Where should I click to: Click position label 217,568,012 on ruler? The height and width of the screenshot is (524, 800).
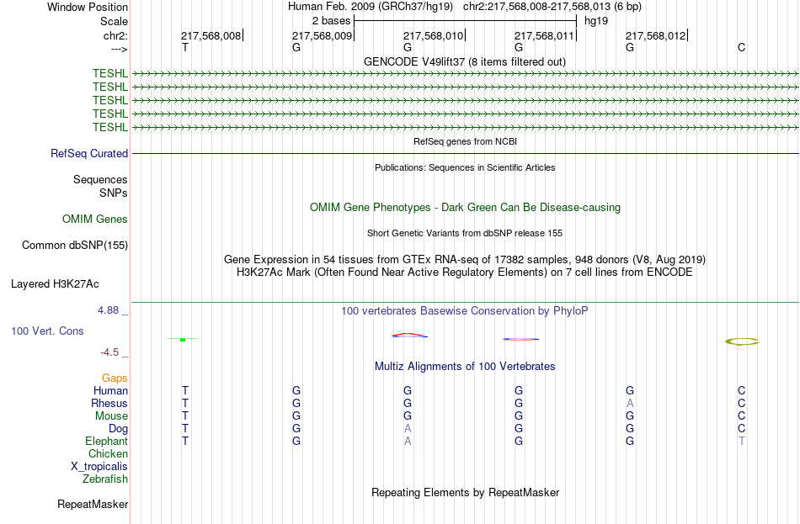[656, 35]
